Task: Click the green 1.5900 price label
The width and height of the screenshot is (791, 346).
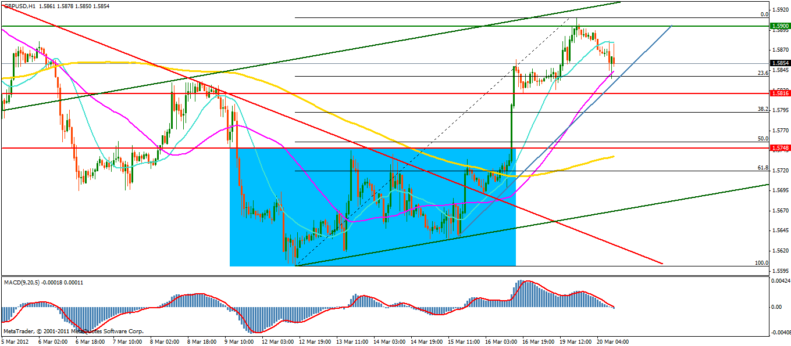Action: tap(779, 26)
